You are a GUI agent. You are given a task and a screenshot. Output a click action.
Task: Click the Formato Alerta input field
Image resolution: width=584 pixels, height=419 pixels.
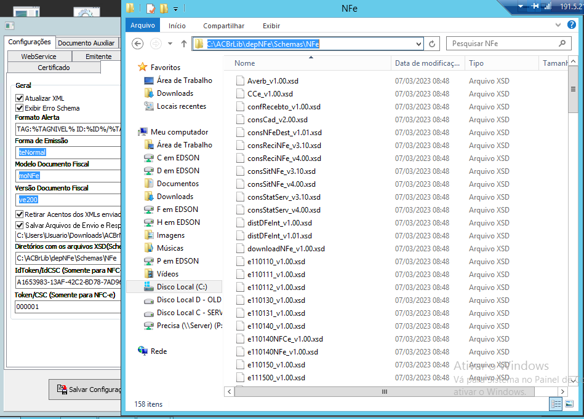tap(68, 129)
